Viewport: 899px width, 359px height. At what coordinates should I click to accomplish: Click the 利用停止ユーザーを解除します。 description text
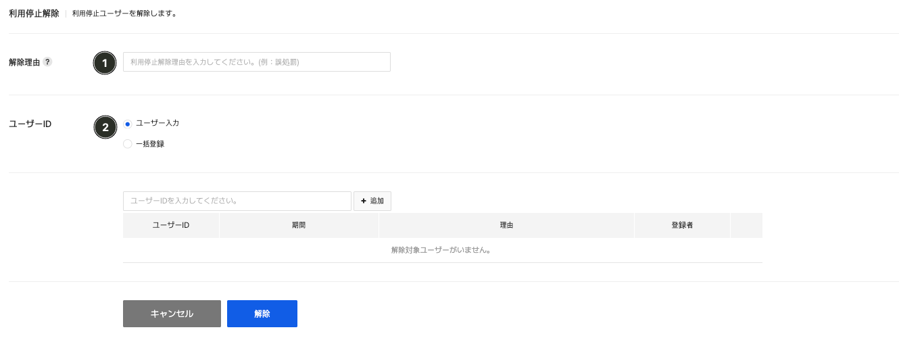point(124,13)
